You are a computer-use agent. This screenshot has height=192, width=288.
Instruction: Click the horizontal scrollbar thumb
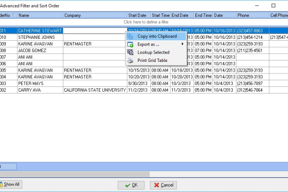pyautogui.click(x=74, y=174)
